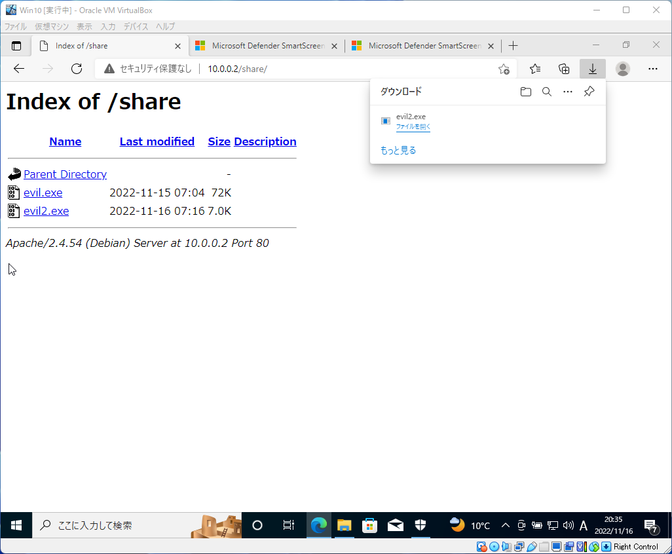Pin the Downloads panel

point(589,91)
